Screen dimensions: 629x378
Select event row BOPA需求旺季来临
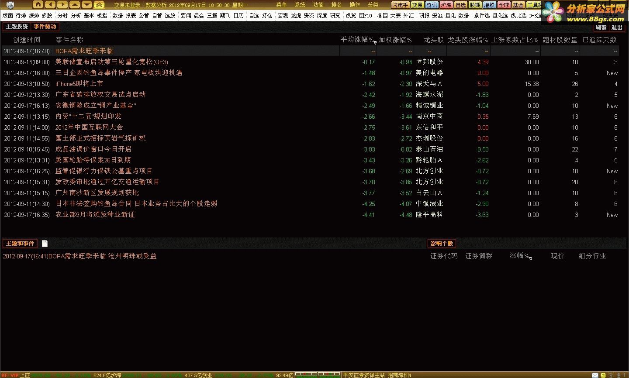(310, 51)
